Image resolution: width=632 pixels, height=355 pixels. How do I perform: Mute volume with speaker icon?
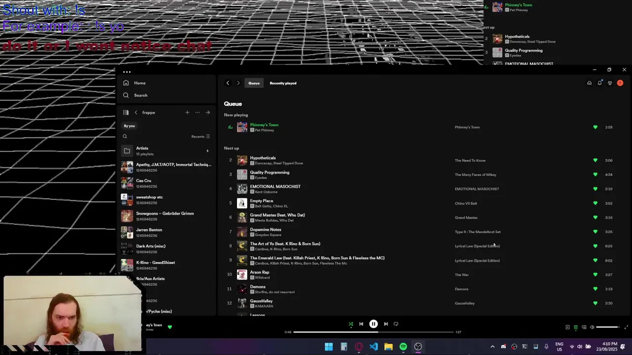click(592, 327)
